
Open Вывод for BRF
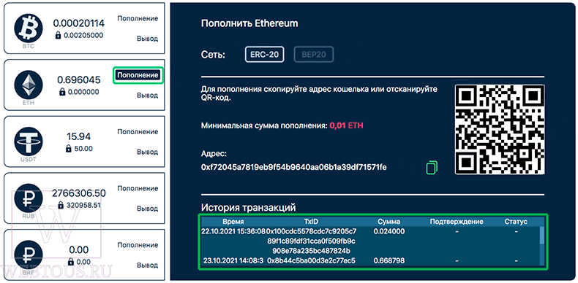point(148,265)
